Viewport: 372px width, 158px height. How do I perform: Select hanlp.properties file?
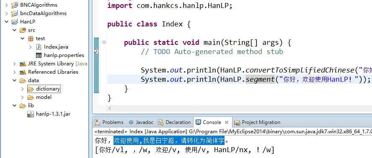(x=64, y=55)
